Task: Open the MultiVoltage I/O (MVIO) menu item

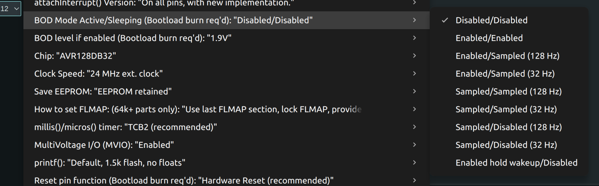Action: click(x=104, y=145)
